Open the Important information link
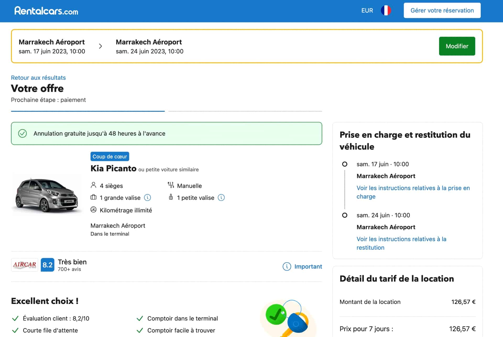This screenshot has height=337, width=503. pos(308,266)
